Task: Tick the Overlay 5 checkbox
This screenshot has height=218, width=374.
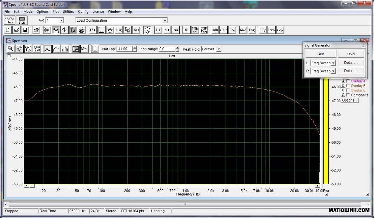Action: 348,86
